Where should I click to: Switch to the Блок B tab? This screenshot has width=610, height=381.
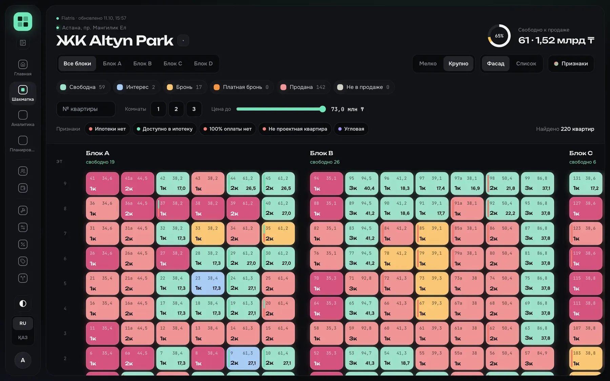point(142,64)
